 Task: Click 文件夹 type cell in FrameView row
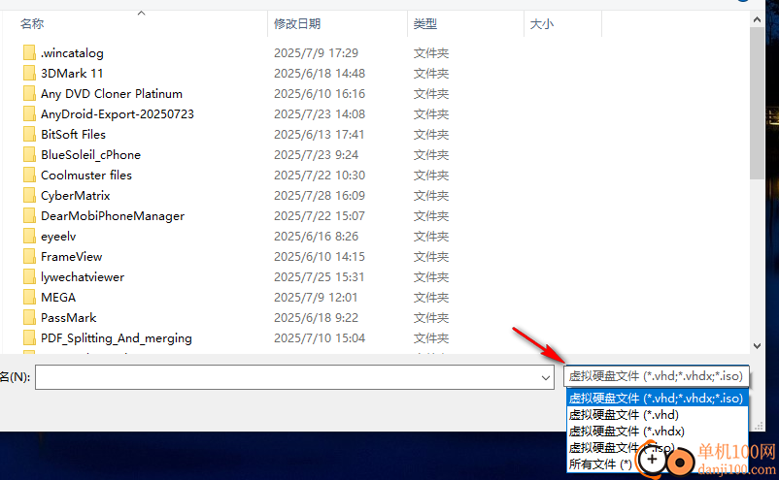click(431, 256)
